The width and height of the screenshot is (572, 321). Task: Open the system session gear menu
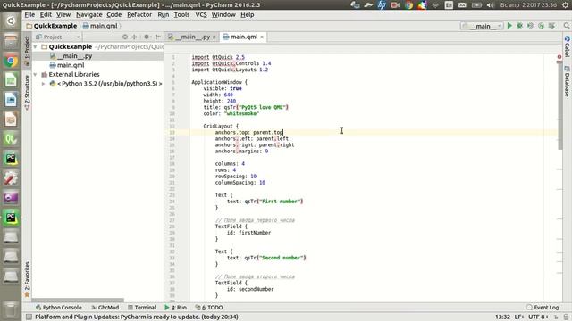click(566, 5)
